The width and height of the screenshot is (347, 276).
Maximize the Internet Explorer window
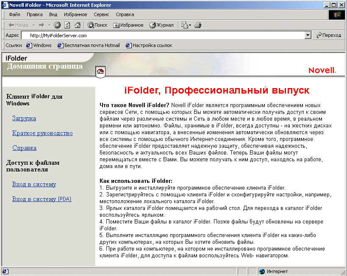click(334, 5)
